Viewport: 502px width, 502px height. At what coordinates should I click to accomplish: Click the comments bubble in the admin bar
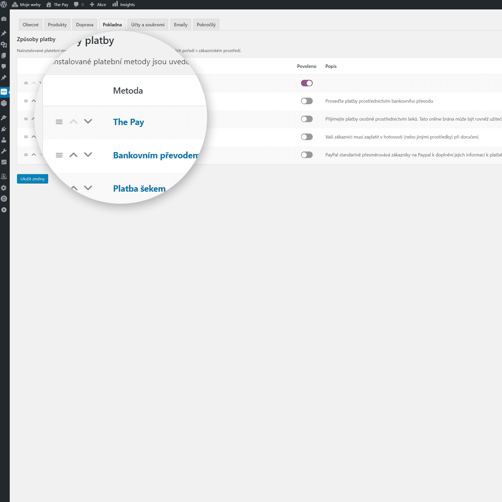pyautogui.click(x=78, y=4)
